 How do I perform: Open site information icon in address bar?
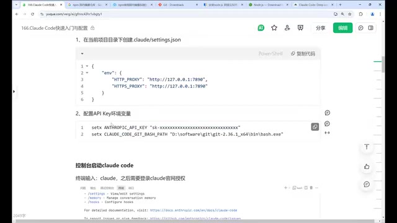coord(42,14)
